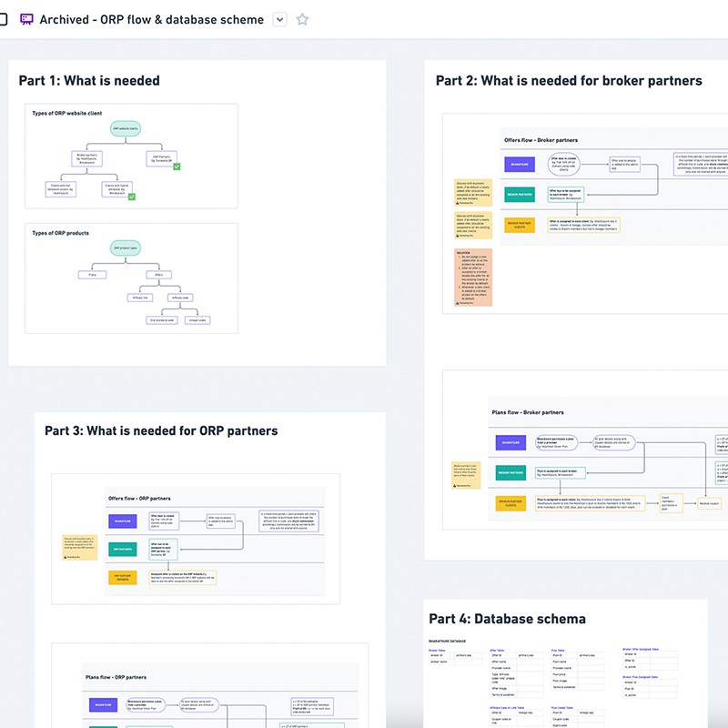Screen dimensions: 728x728
Task: Select the 'Receive coupon' box in Plans flow
Action: pos(709,503)
